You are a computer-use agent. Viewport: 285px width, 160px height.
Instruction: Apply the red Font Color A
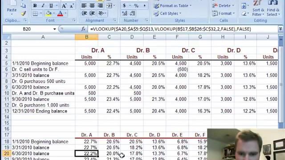tap(60, 13)
